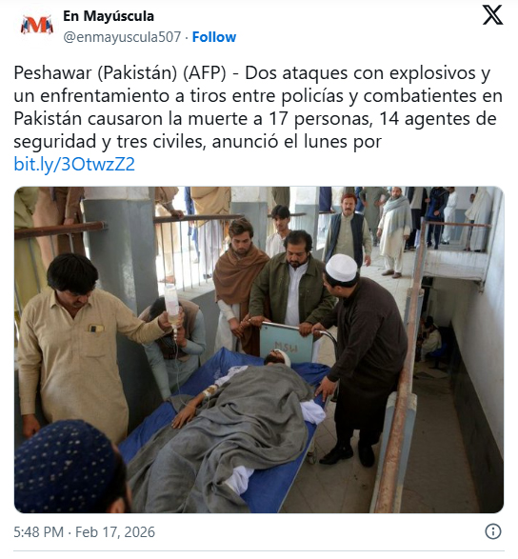Follow the En Mayúscula account
The image size is (518, 559).
pyautogui.click(x=214, y=37)
